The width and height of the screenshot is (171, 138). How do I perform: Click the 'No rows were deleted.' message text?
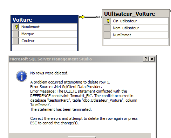tap(49, 73)
